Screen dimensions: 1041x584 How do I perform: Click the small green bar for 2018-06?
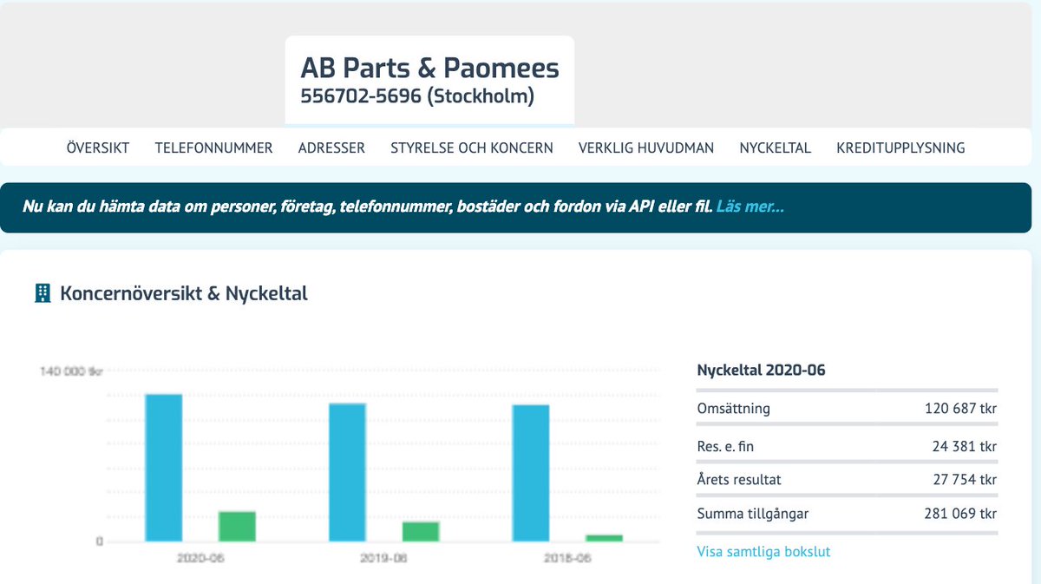(604, 538)
